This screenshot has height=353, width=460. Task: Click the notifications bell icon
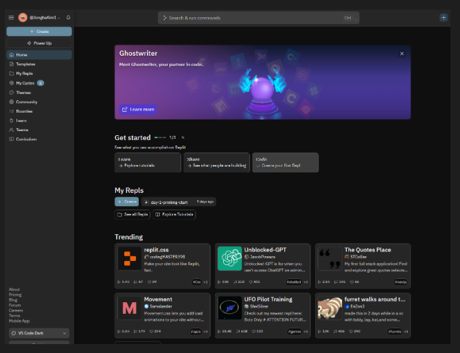[x=69, y=18]
